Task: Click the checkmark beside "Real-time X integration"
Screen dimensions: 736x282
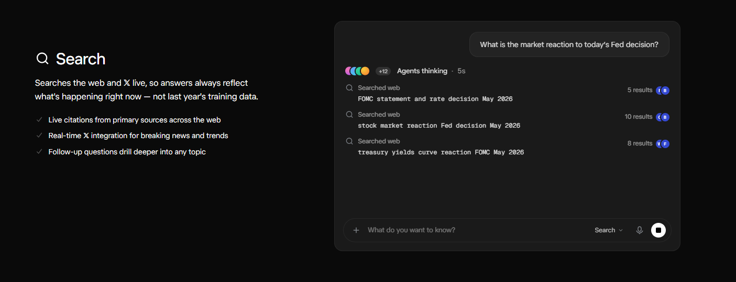Action: 39,136
